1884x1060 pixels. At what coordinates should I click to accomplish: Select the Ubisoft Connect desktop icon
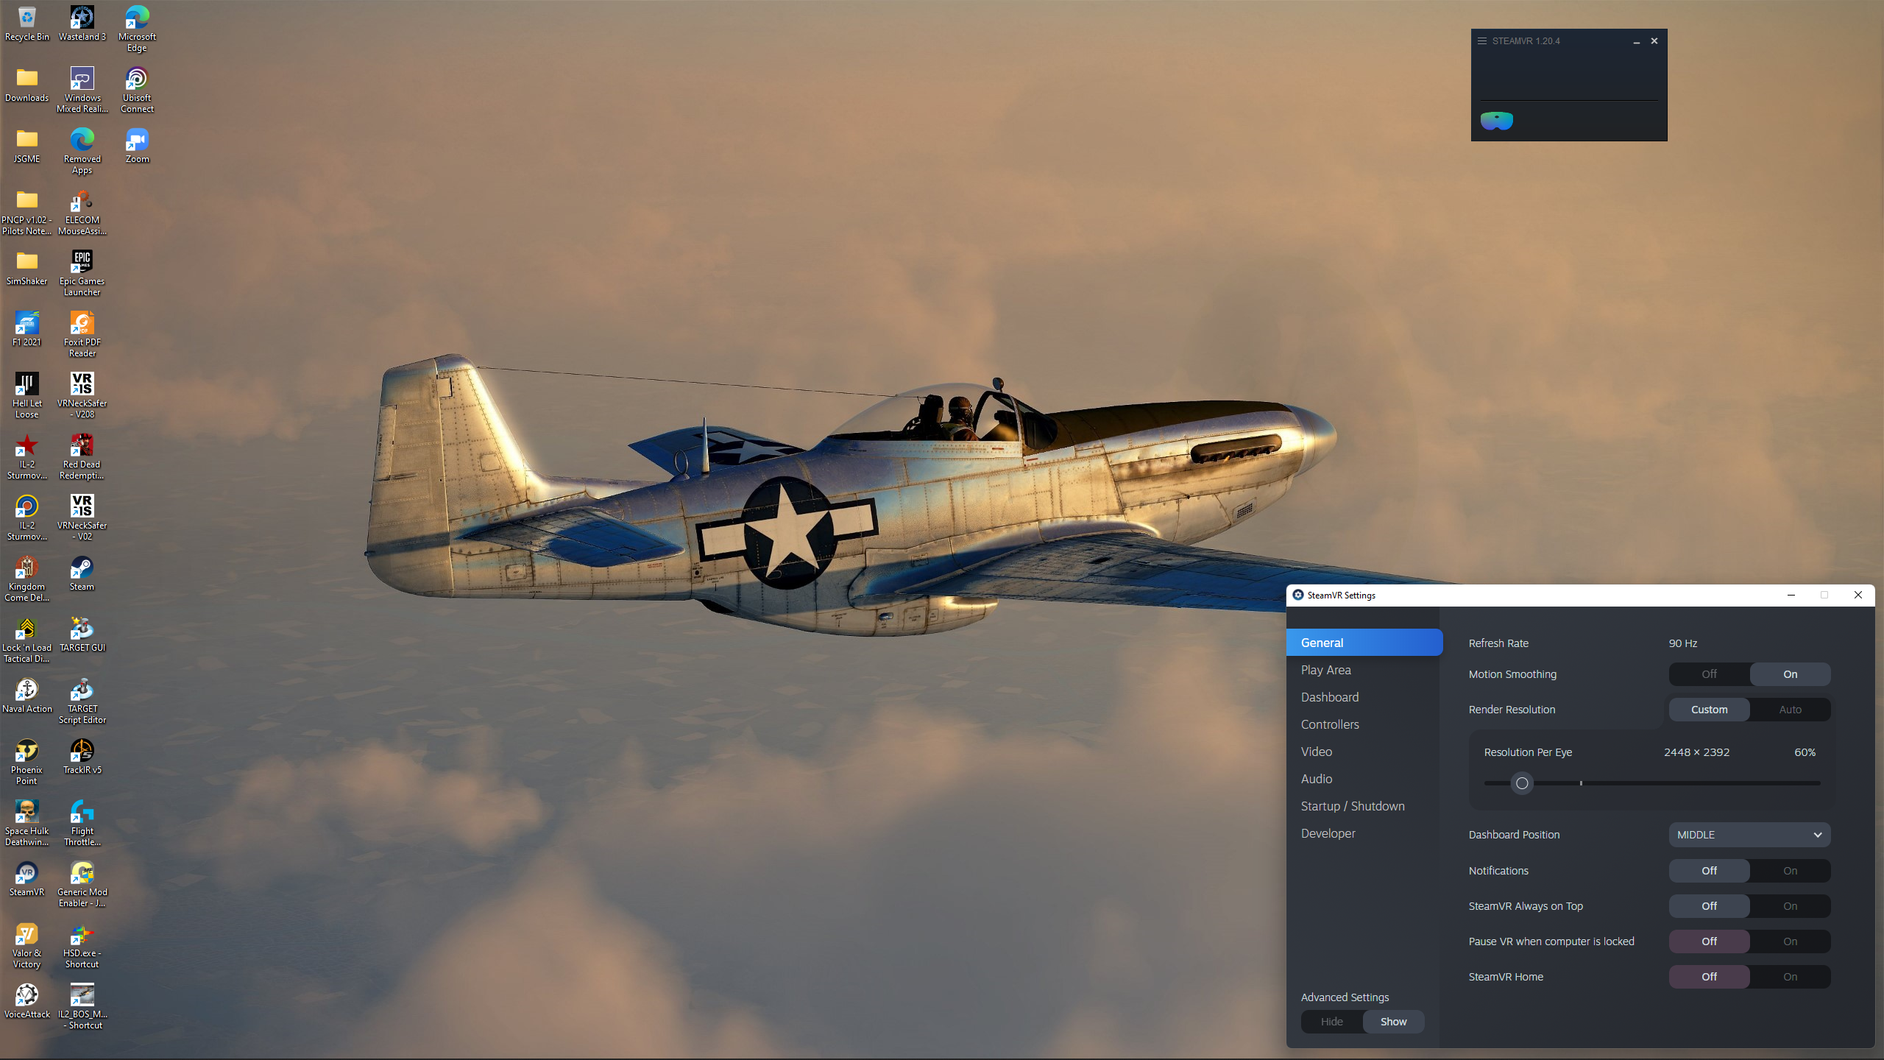click(x=137, y=90)
